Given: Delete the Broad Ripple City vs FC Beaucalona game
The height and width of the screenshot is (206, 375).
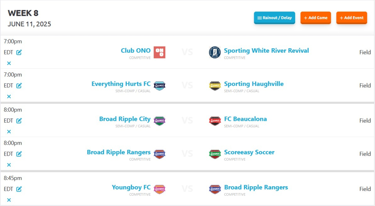Looking at the screenshot, I should coord(9,131).
